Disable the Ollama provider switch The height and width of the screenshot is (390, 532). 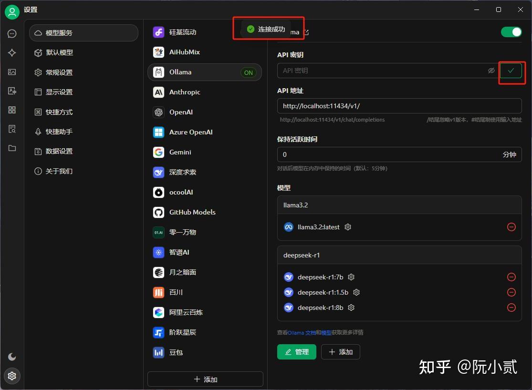click(511, 32)
